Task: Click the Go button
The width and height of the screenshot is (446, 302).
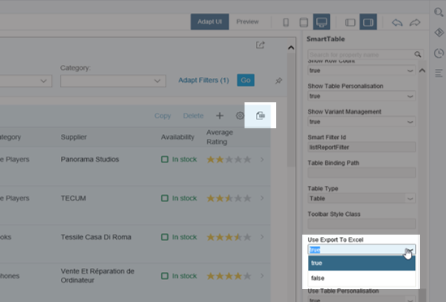Action: pos(246,80)
